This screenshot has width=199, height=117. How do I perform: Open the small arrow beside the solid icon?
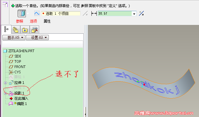pos(28,13)
